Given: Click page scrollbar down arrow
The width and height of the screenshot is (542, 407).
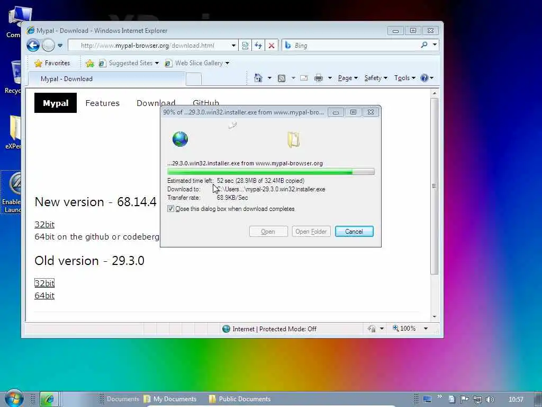Looking at the screenshot, I should 435,316.
